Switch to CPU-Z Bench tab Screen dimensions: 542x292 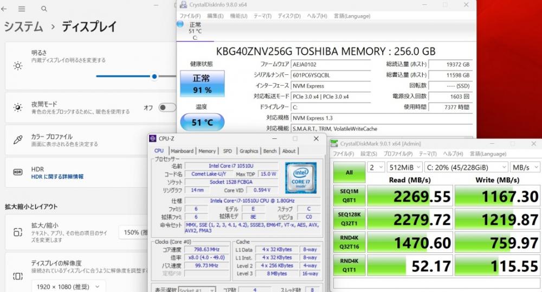pyautogui.click(x=269, y=151)
